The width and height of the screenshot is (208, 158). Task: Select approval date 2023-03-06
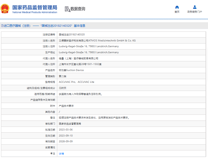pyautogui.click(x=66, y=129)
